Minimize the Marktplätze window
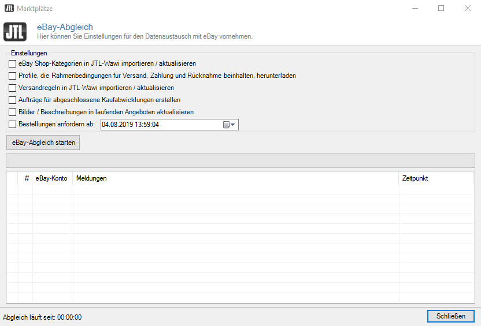The height and width of the screenshot is (326, 481). 415,8
